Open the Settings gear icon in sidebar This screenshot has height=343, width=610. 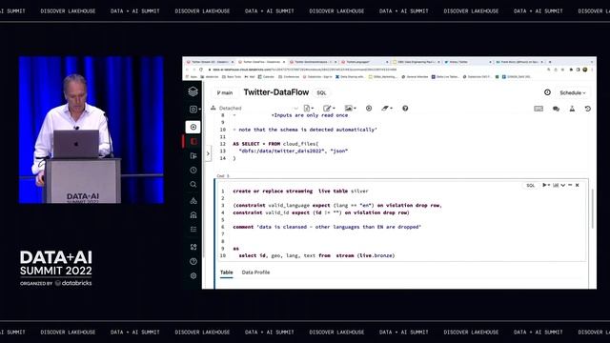pos(193,275)
